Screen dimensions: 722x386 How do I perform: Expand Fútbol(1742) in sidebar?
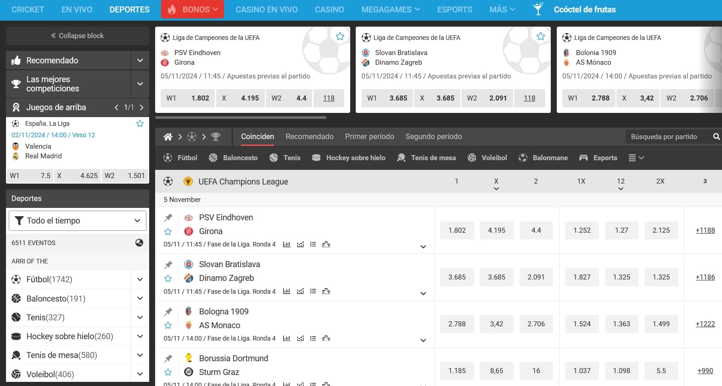(x=140, y=280)
